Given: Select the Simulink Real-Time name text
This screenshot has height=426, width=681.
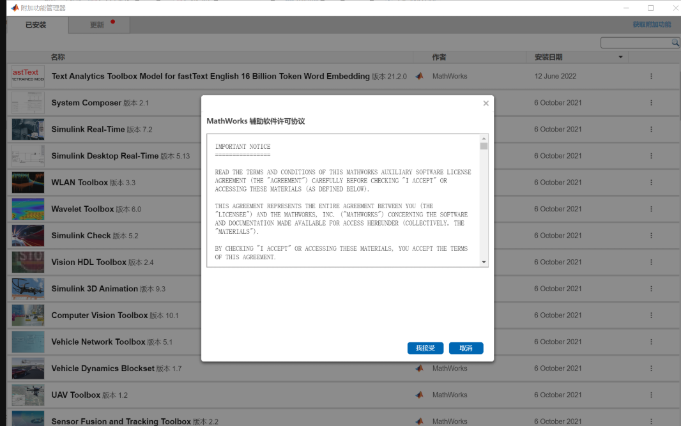Looking at the screenshot, I should [88, 130].
